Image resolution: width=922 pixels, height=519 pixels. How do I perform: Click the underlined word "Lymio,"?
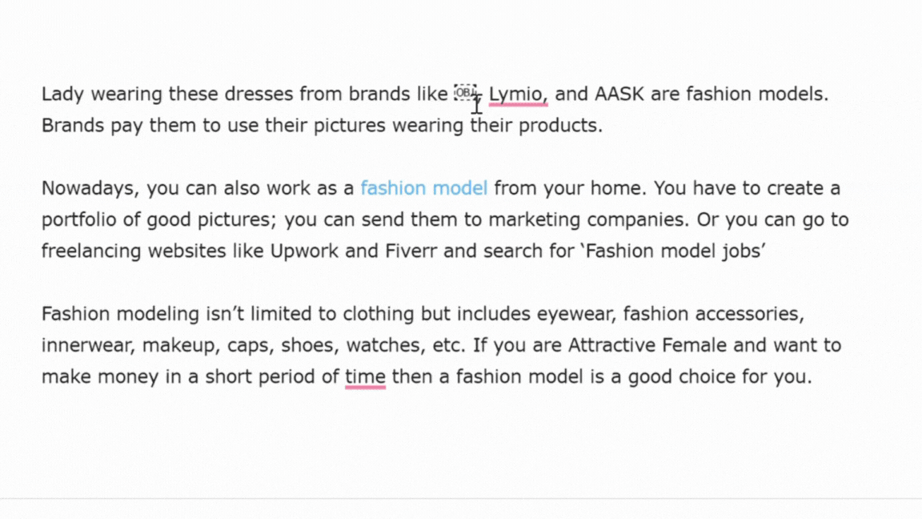click(518, 95)
